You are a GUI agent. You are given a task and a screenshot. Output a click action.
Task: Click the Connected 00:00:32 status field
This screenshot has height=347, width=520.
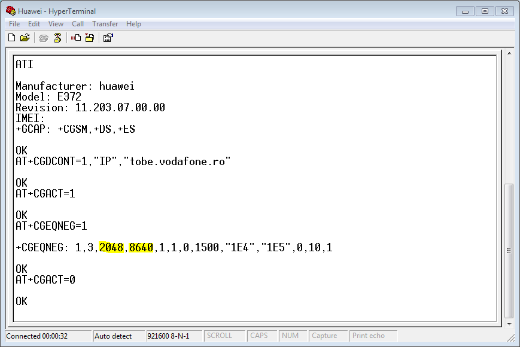coord(48,336)
